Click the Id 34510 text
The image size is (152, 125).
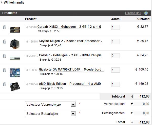point(31,27)
